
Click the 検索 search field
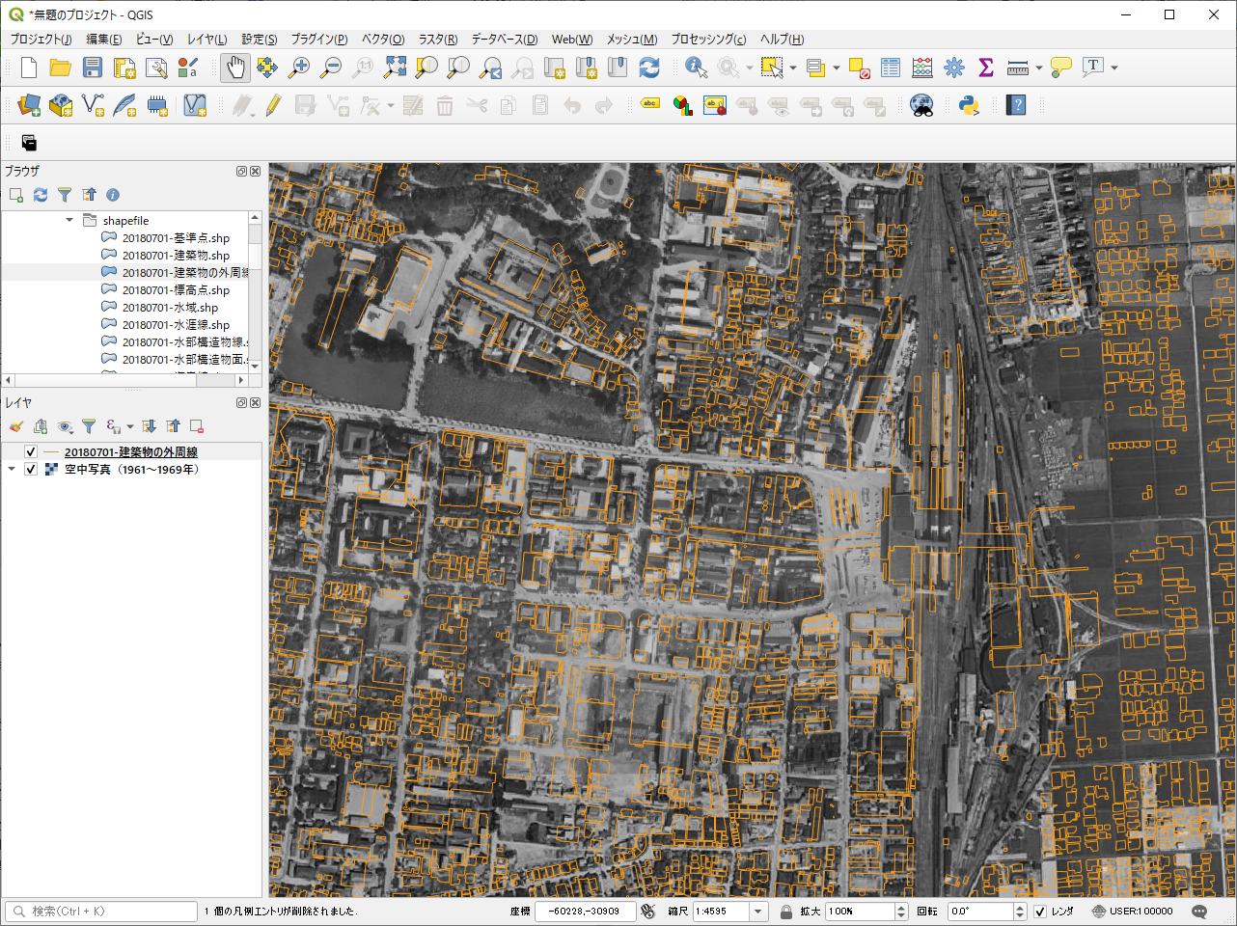pyautogui.click(x=100, y=911)
